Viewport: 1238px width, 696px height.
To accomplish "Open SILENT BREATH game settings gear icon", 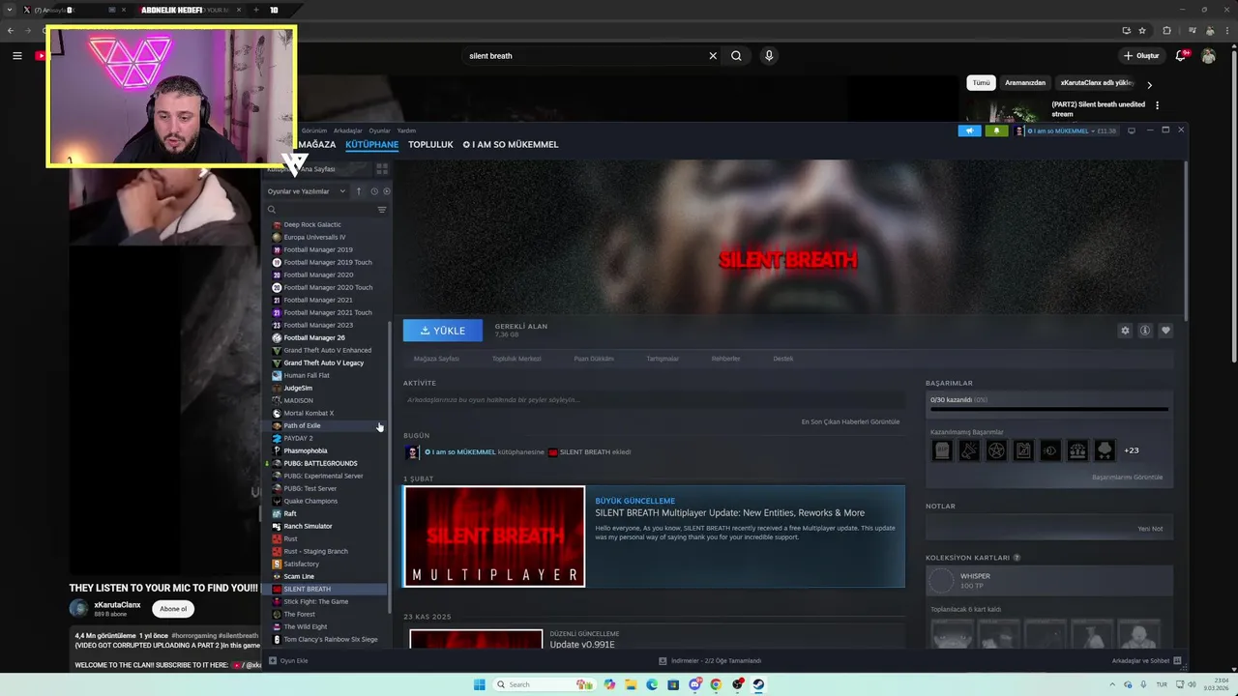I will [1125, 331].
